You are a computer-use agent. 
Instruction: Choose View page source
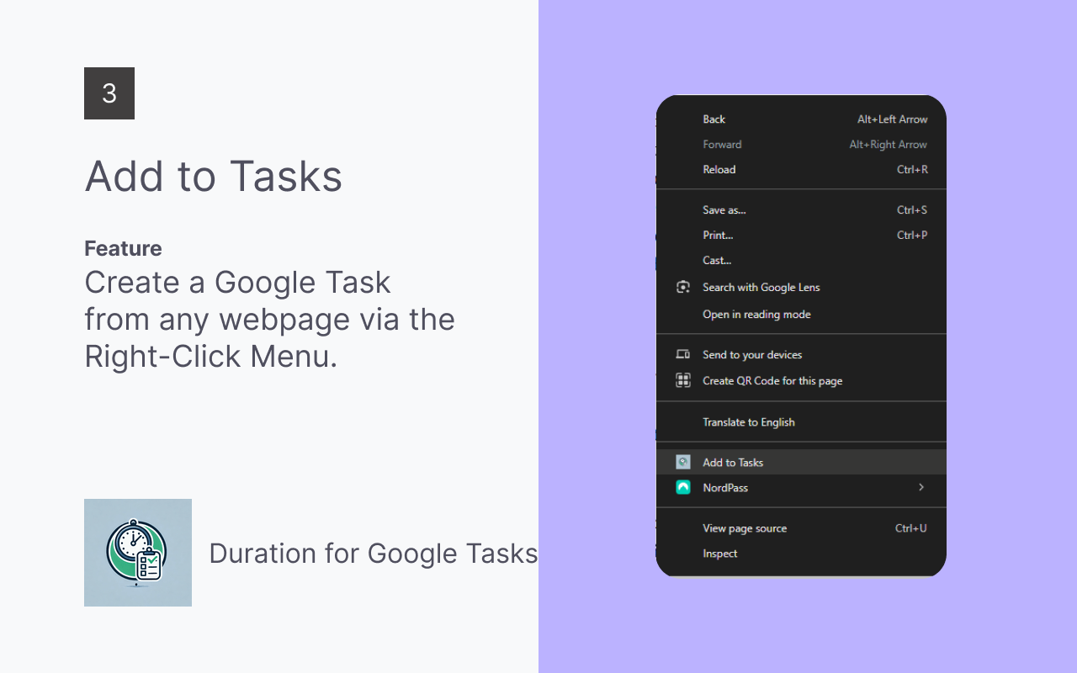pos(801,528)
